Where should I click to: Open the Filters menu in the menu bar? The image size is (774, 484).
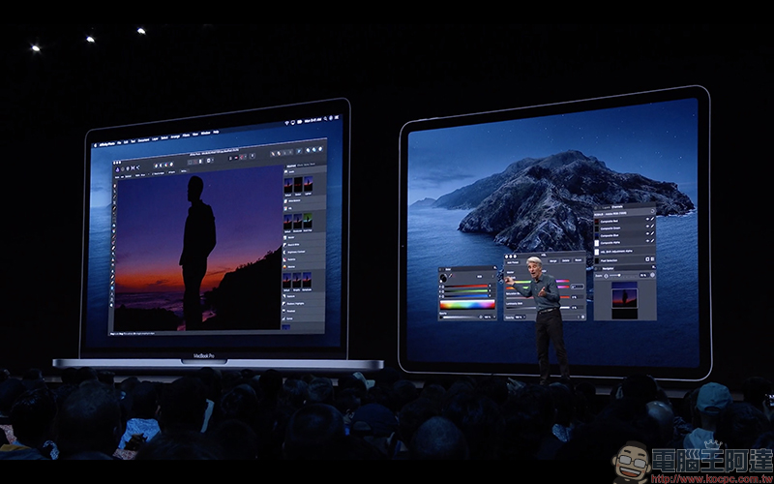pos(186,136)
